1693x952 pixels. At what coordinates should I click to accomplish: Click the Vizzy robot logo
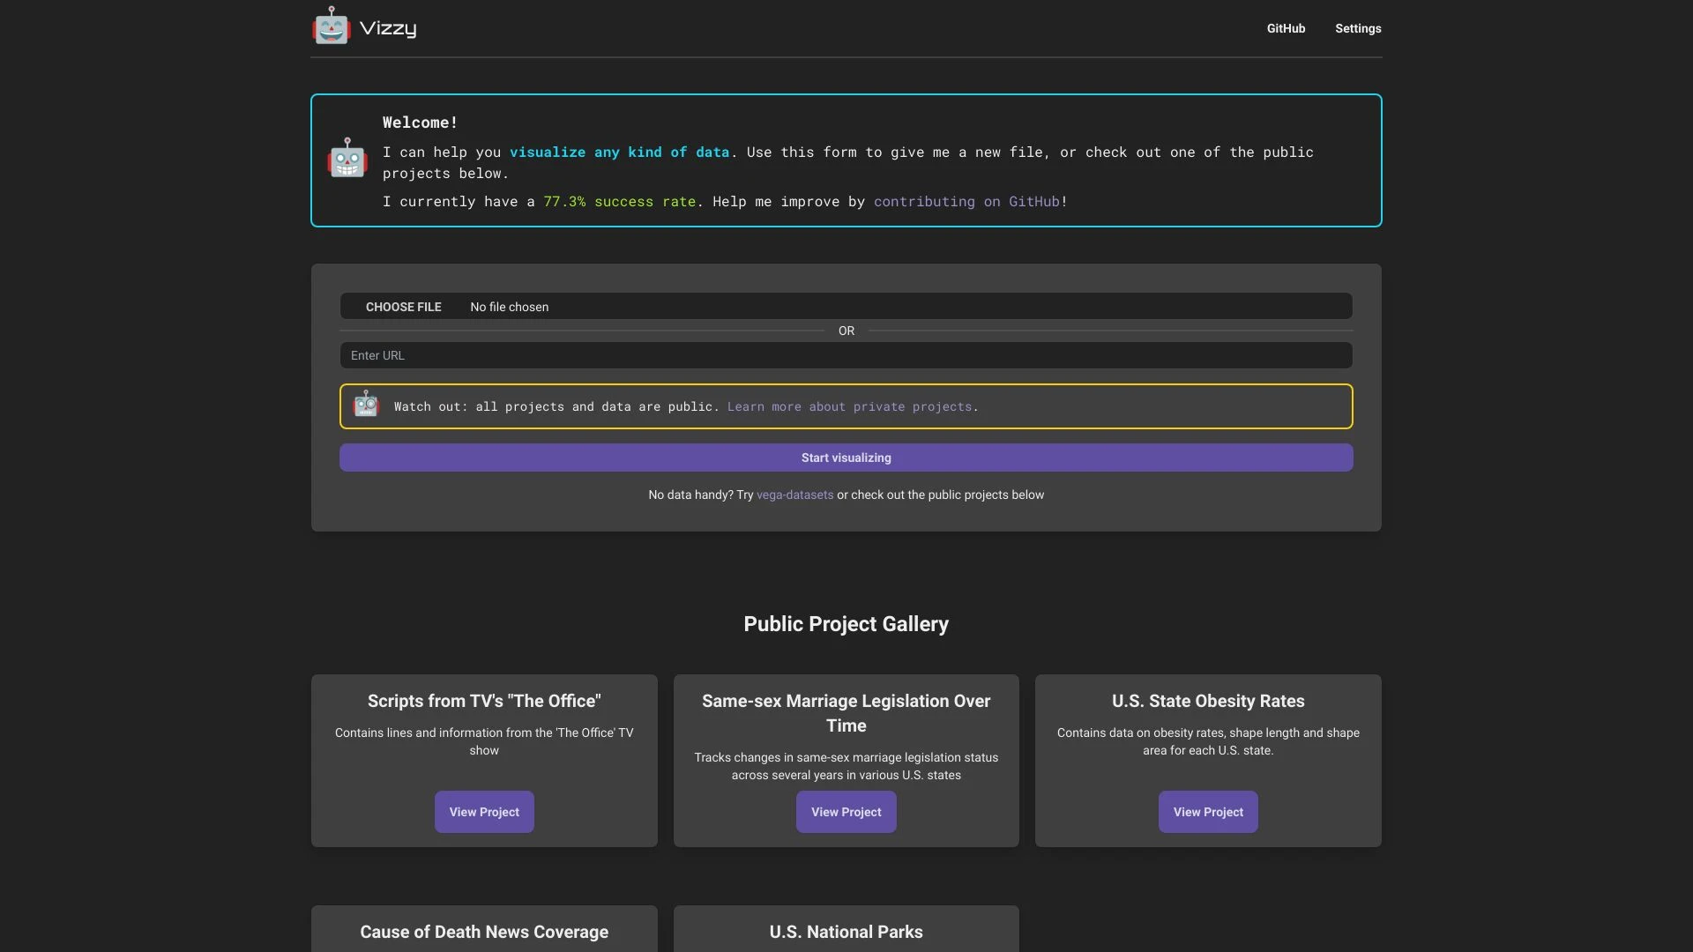(332, 26)
